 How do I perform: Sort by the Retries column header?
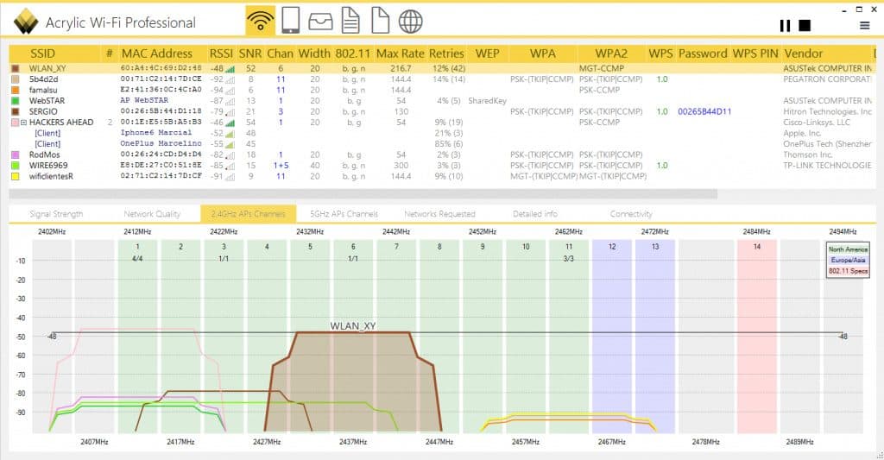click(x=446, y=54)
